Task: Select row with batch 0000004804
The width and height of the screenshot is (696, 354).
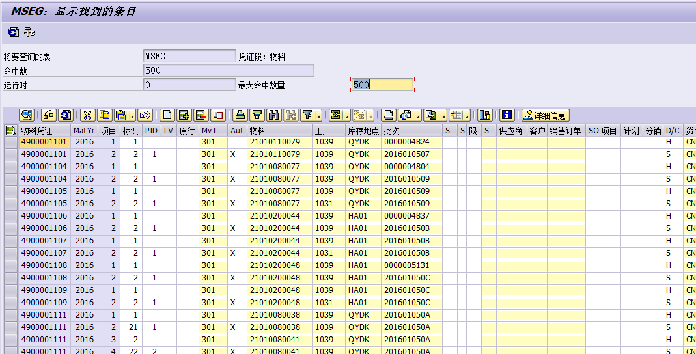Action: point(10,167)
